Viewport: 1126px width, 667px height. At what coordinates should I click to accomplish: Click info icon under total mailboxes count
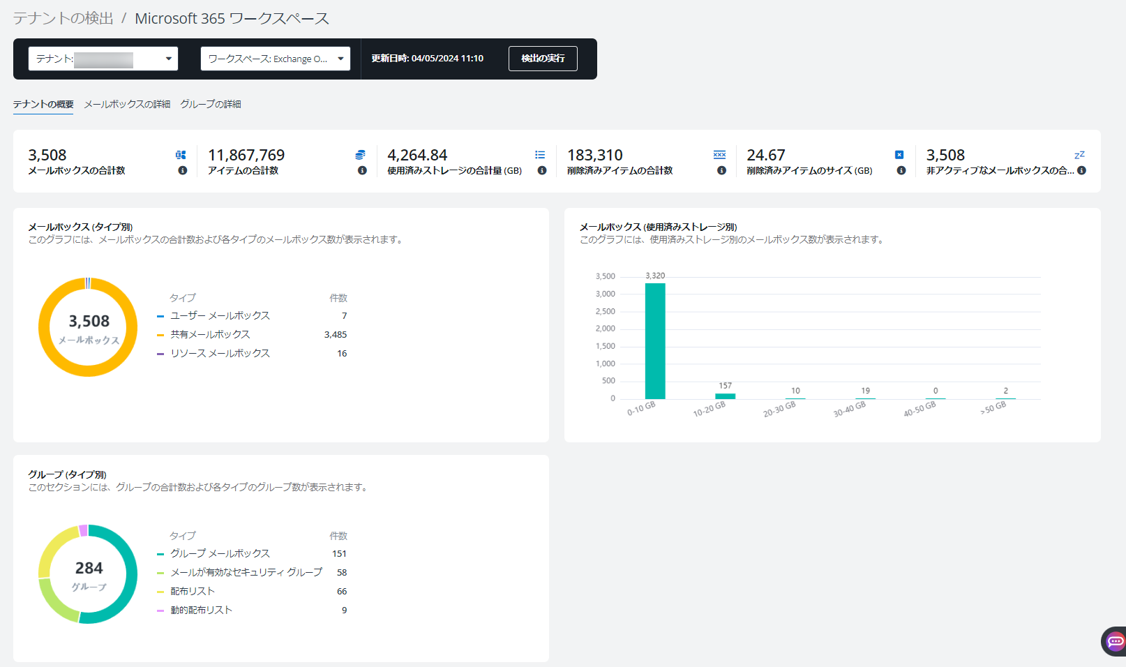point(183,170)
